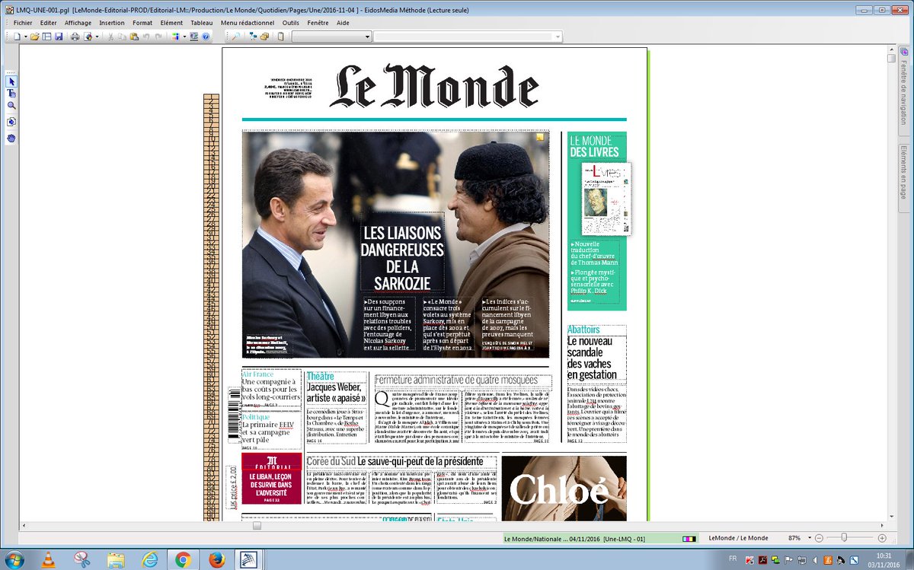Click the Copy icon in toolbar
914x570 pixels.
(x=123, y=37)
